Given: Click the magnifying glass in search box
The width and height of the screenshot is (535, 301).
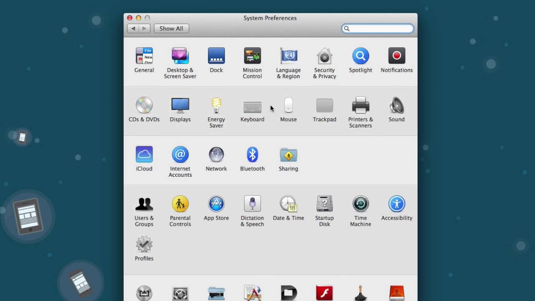Looking at the screenshot, I should tap(346, 28).
